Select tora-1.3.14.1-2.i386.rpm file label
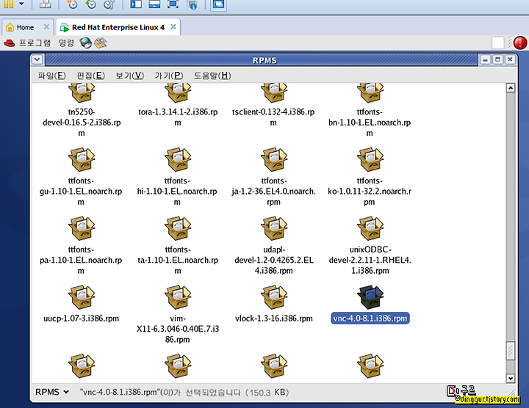The image size is (529, 408). pyautogui.click(x=178, y=117)
